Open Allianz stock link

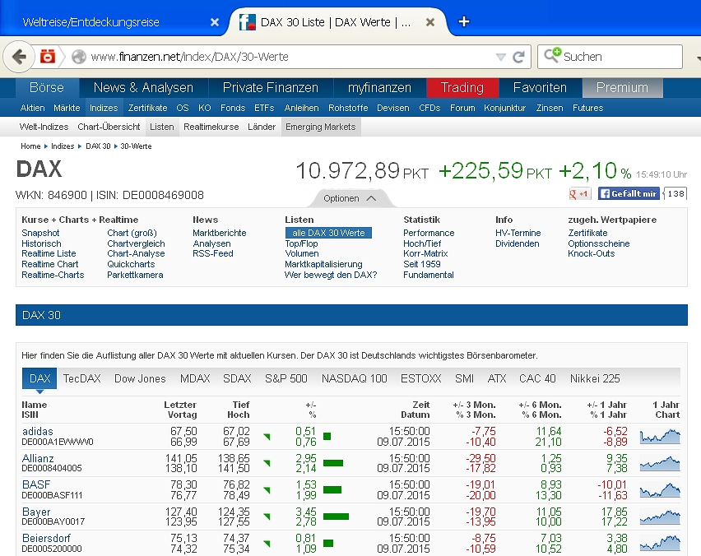coord(38,458)
